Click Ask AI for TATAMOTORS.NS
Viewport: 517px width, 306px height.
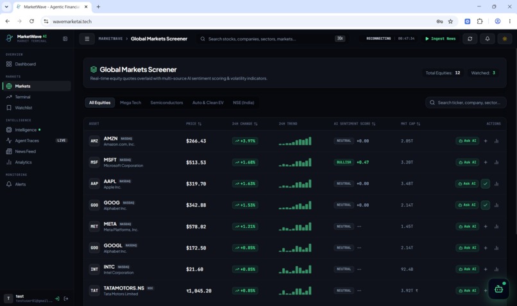tap(467, 291)
